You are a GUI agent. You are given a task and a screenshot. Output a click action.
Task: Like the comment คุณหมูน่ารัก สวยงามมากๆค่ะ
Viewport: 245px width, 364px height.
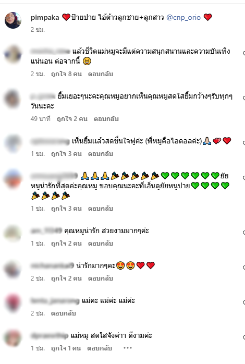243,233
